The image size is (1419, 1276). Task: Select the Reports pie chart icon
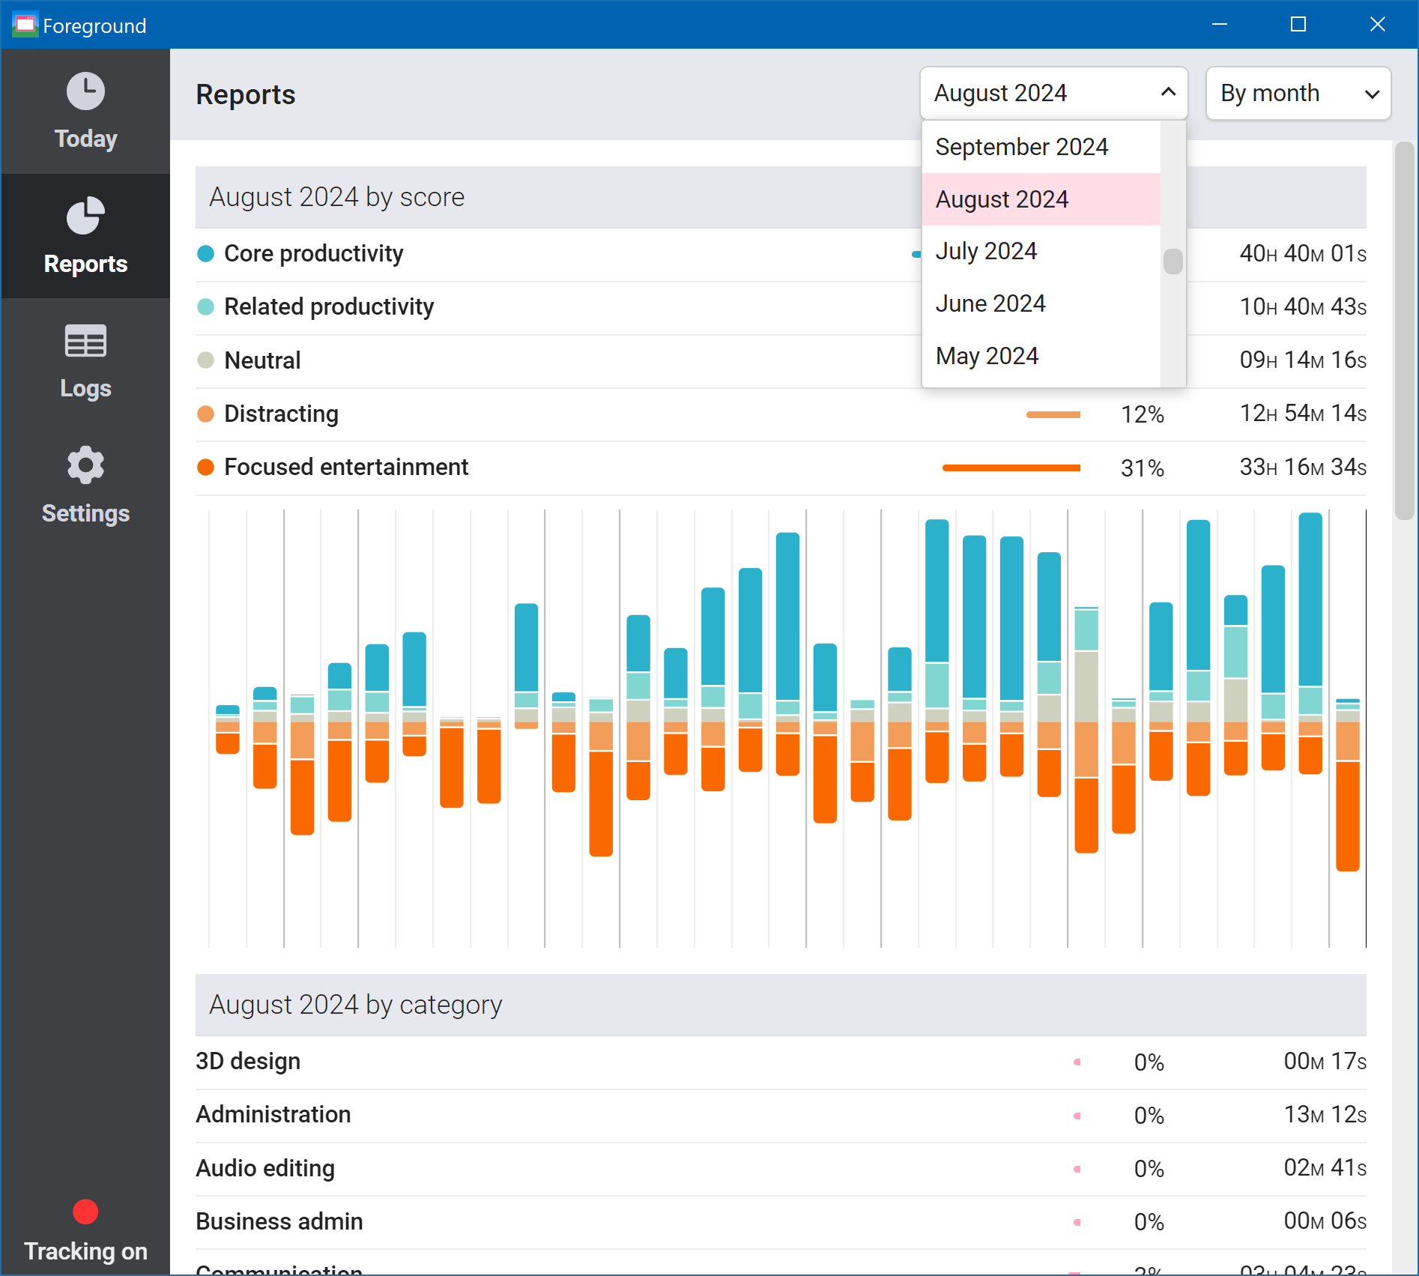click(x=85, y=216)
